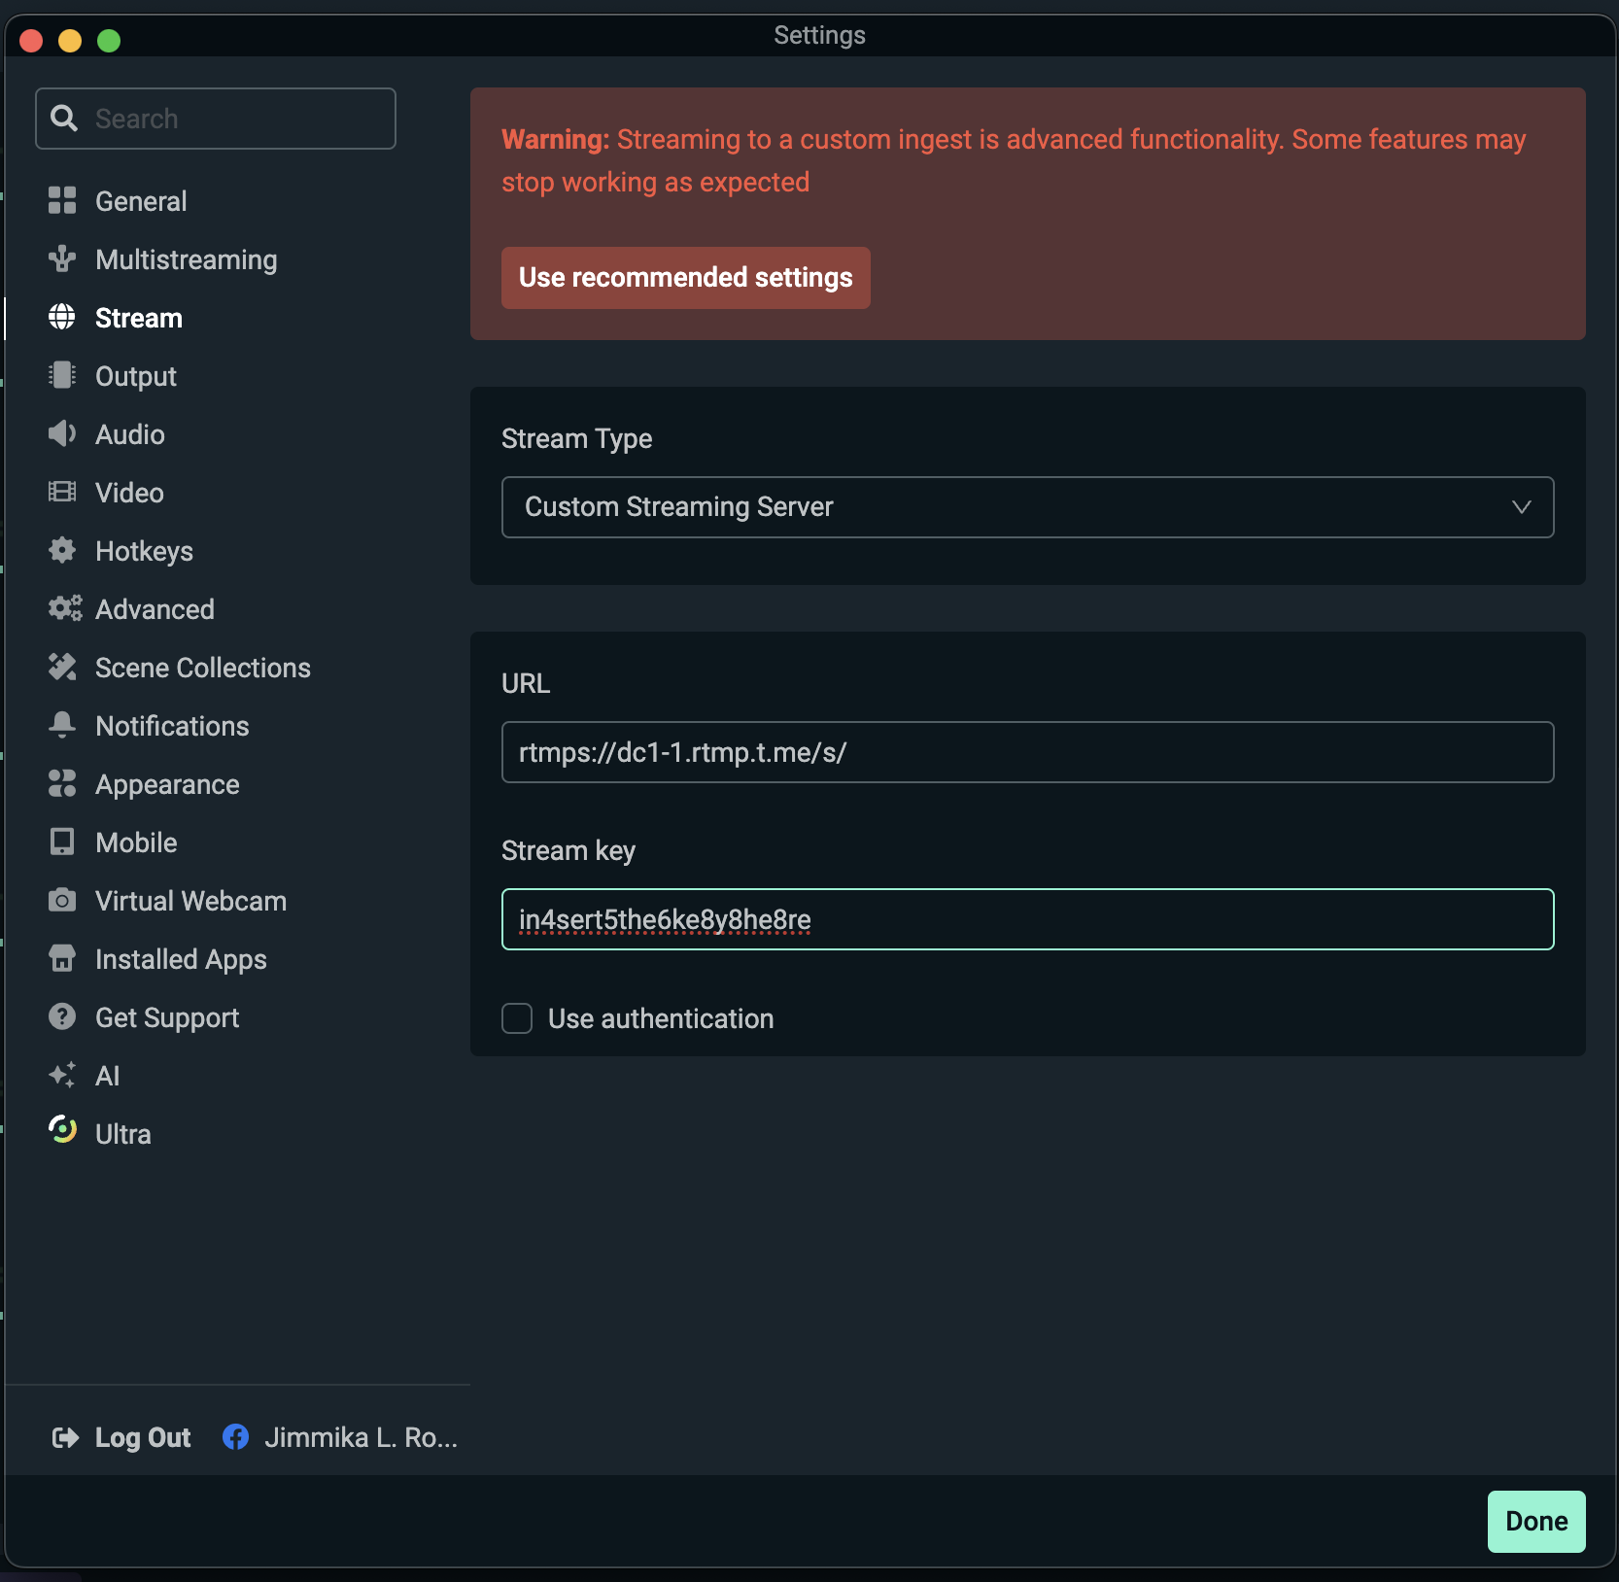Open Video settings via the camera icon

(62, 493)
